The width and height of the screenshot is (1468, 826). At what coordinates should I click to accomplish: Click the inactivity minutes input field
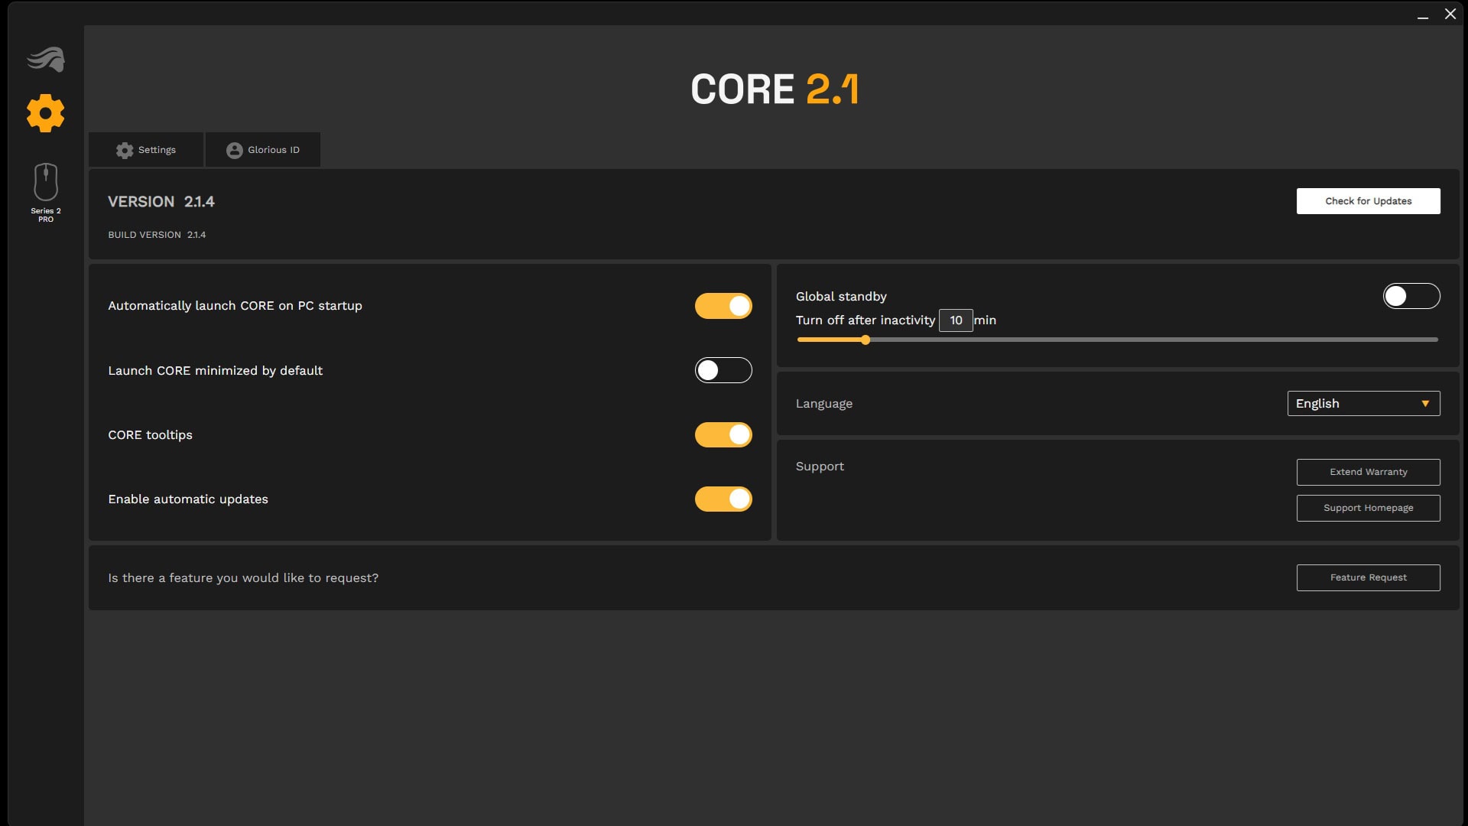[955, 320]
